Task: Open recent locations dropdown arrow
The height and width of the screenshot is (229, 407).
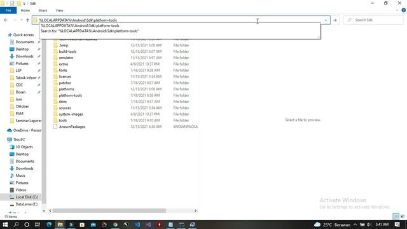Action: (22, 20)
